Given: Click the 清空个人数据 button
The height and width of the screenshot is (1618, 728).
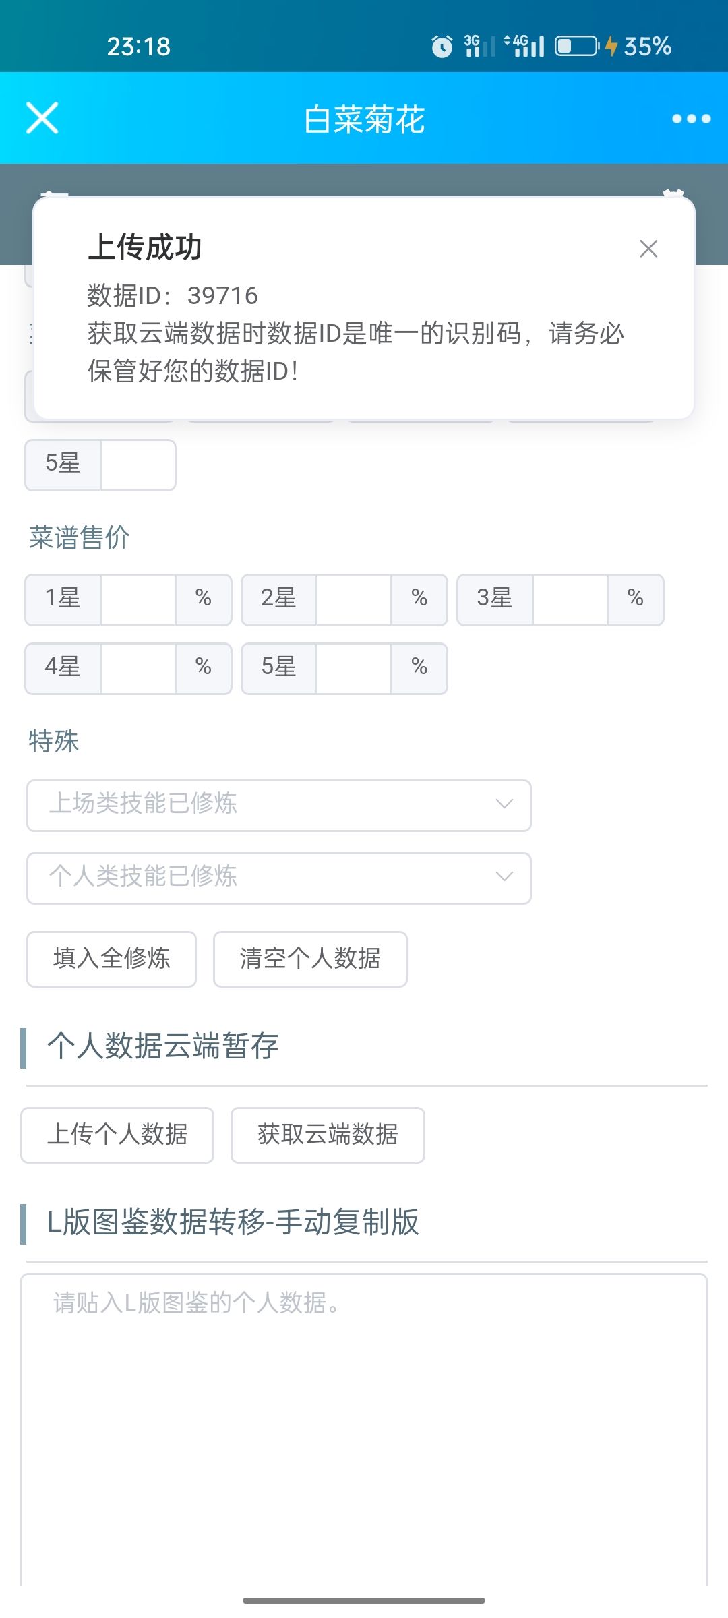Looking at the screenshot, I should (x=310, y=959).
